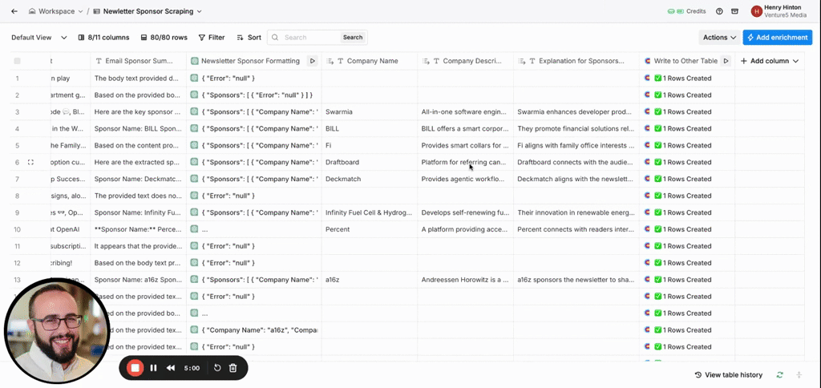
Task: Open the Actions dropdown
Action: tap(719, 38)
